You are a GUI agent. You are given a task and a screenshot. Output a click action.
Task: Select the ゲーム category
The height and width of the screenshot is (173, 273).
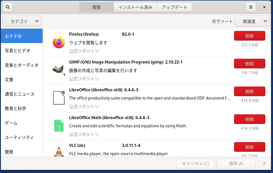pos(22,123)
